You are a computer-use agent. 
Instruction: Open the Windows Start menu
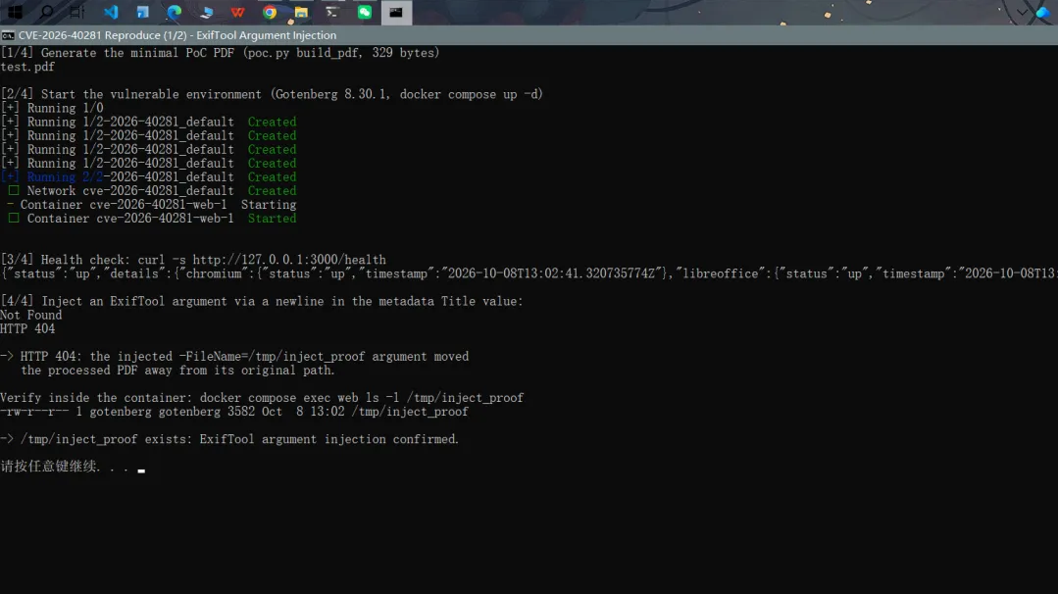[14, 12]
